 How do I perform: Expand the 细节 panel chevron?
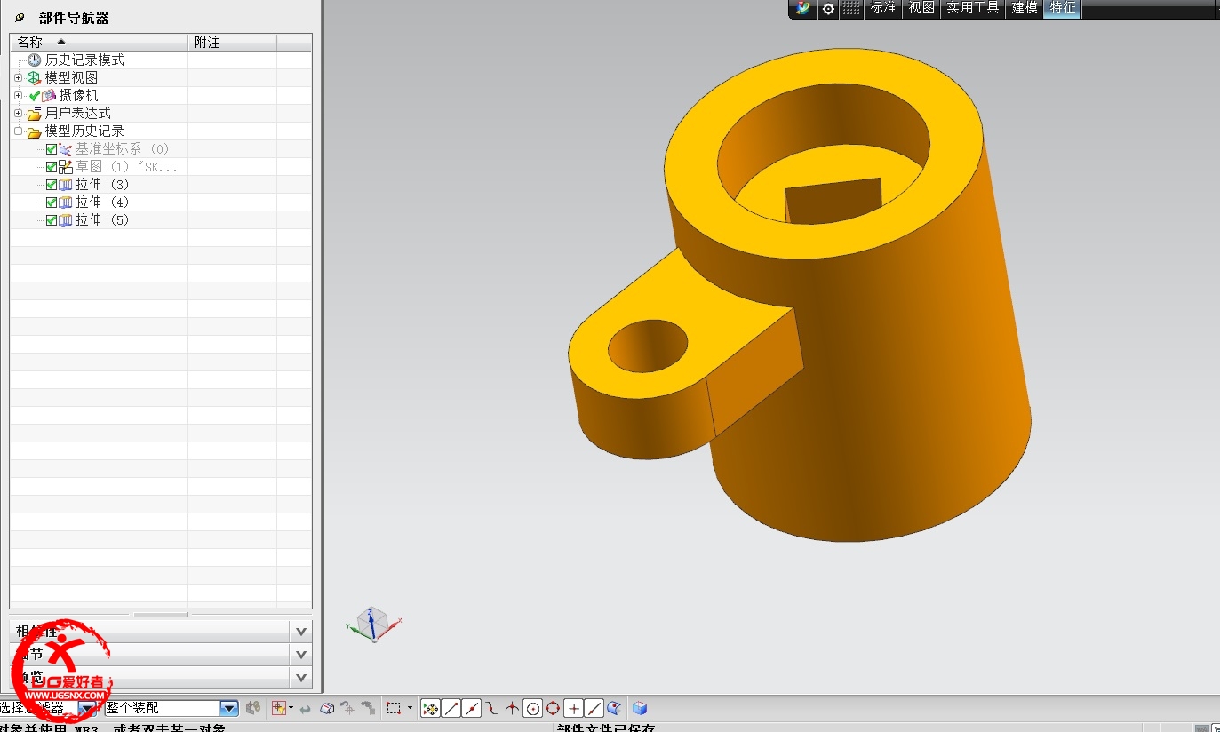[301, 654]
